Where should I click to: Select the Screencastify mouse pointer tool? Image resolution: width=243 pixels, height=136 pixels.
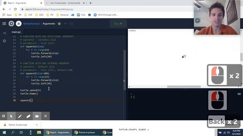(x=11, y=116)
